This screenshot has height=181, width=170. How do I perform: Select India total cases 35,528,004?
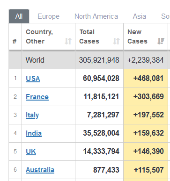(x=101, y=133)
